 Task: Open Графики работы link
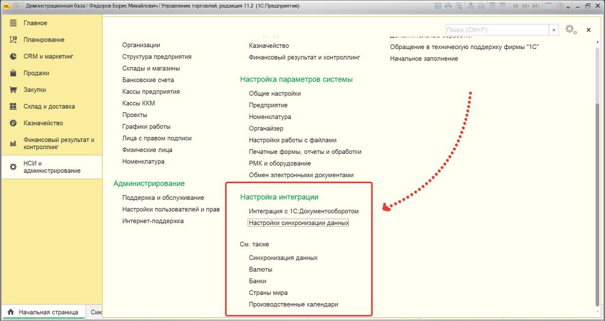click(147, 127)
